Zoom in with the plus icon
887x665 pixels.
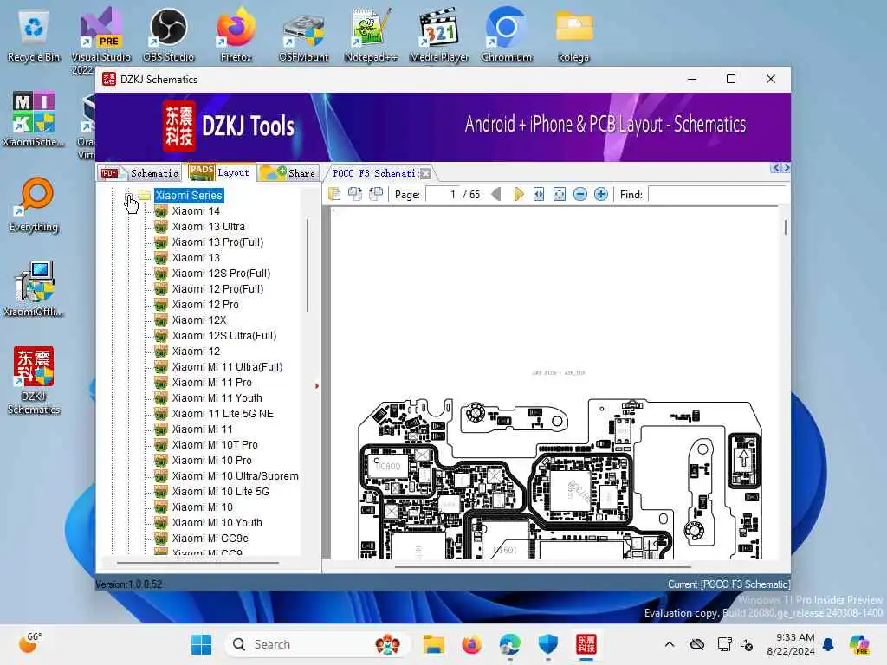tap(601, 195)
